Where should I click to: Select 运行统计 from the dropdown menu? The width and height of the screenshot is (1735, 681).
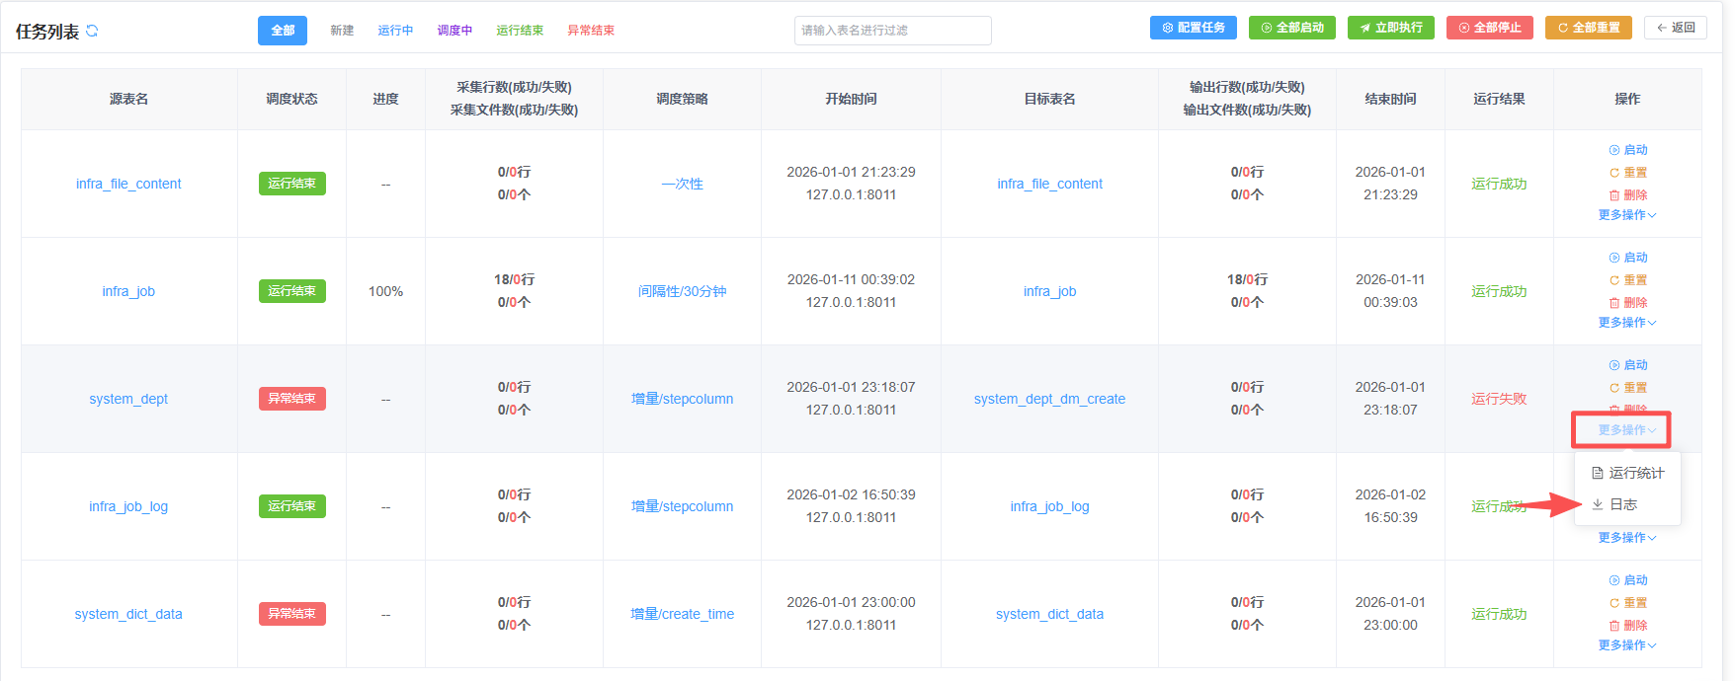click(x=1635, y=473)
